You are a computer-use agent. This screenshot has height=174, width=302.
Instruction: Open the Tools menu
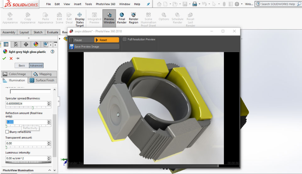pyautogui.click(x=88, y=4)
